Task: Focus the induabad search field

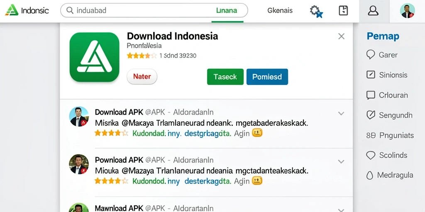Action: (154, 10)
